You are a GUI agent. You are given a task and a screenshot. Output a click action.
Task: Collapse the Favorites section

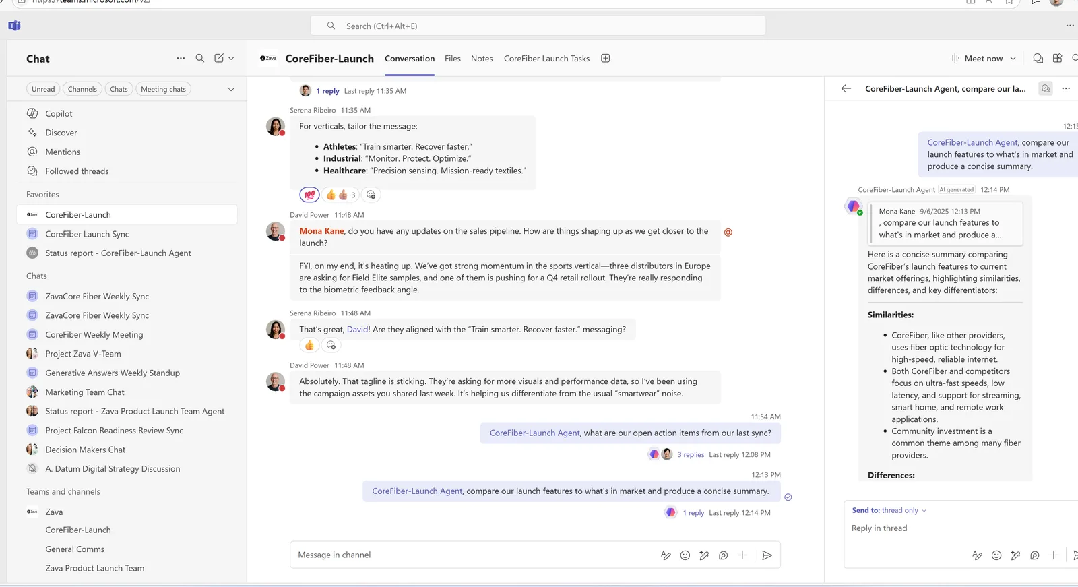click(x=42, y=194)
